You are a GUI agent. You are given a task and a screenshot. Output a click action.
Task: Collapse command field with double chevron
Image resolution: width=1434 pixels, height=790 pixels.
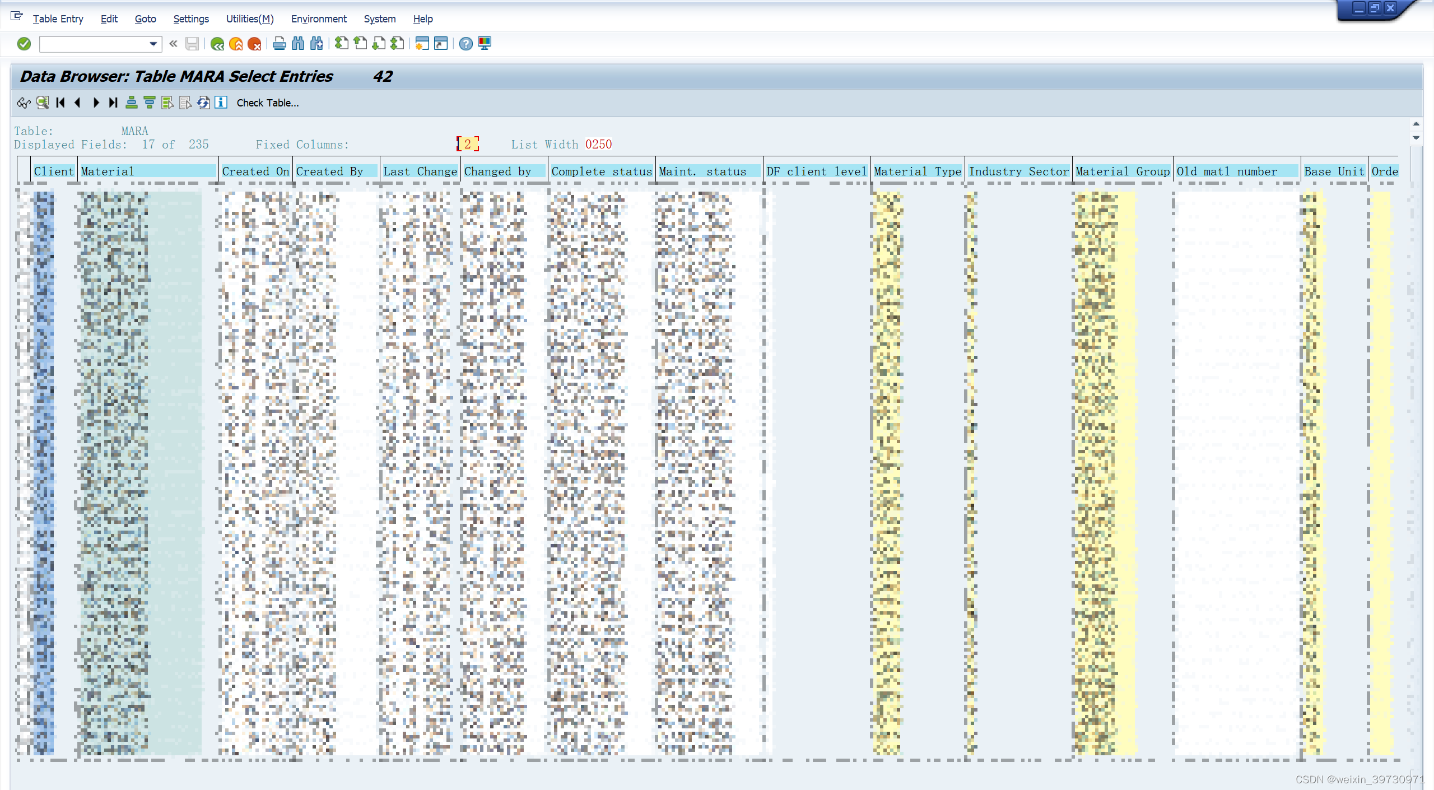pyautogui.click(x=174, y=44)
